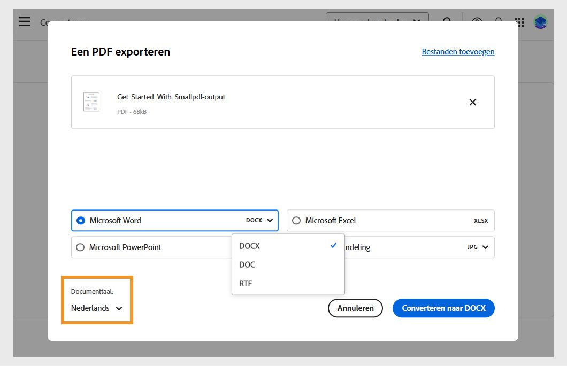Open the Documenttaal Nederlands dropdown
This screenshot has width=567, height=366.
pos(96,308)
